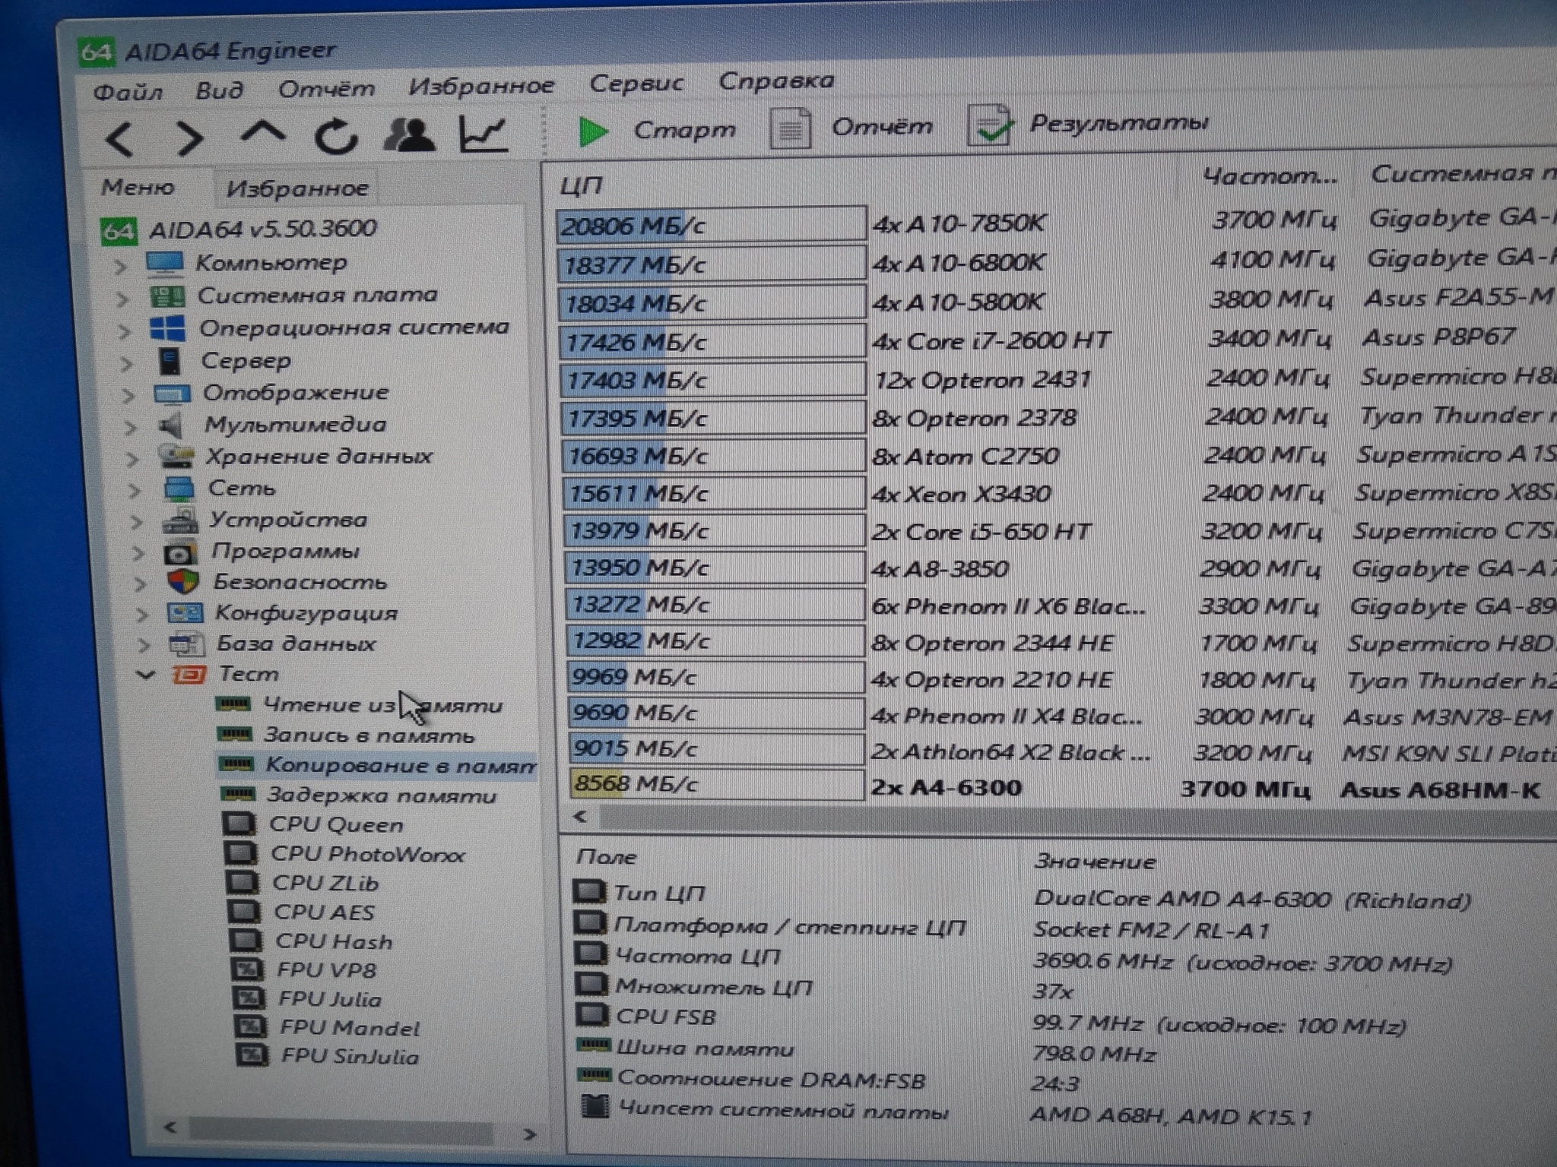Expand the Мультимедиа tree node
Viewport: 1557px width, 1167px height.
pos(131,428)
